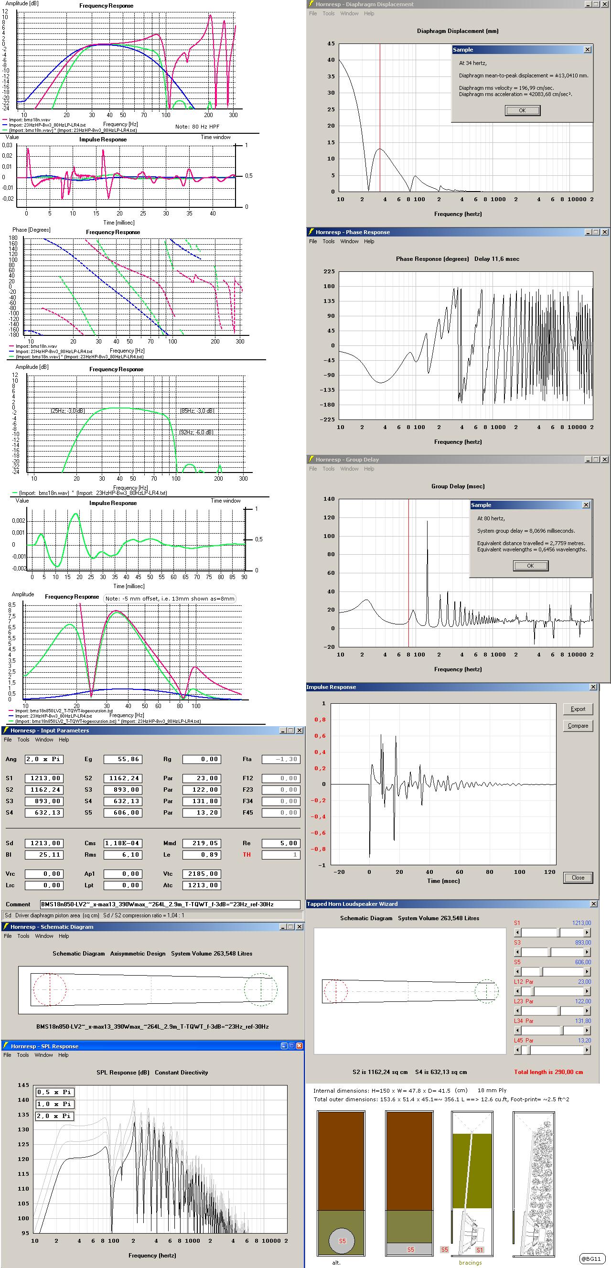Click the Vtc input field showing 2185,00
The image size is (611, 1268).
point(202,874)
